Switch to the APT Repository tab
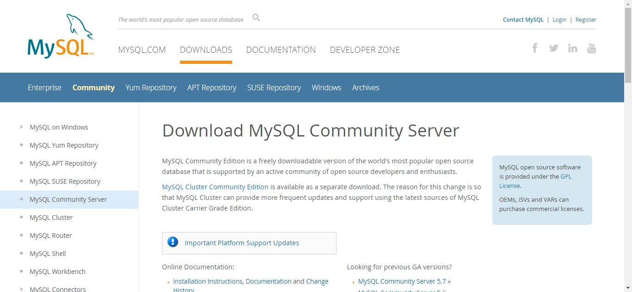This screenshot has height=292, width=632. (212, 87)
